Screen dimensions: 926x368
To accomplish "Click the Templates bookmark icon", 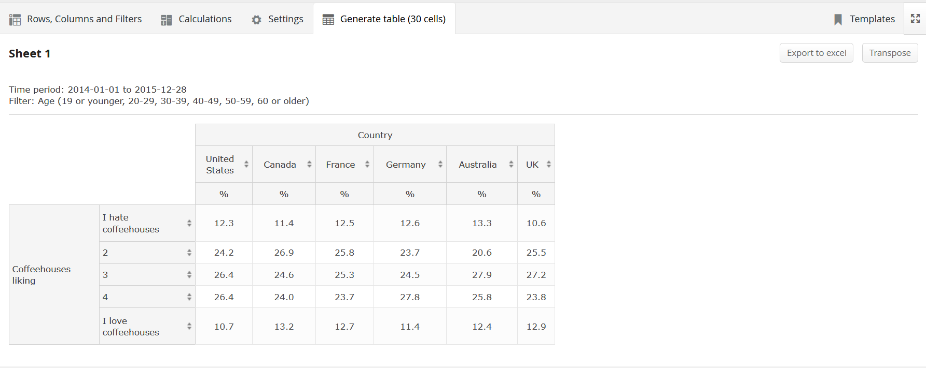I will click(838, 20).
